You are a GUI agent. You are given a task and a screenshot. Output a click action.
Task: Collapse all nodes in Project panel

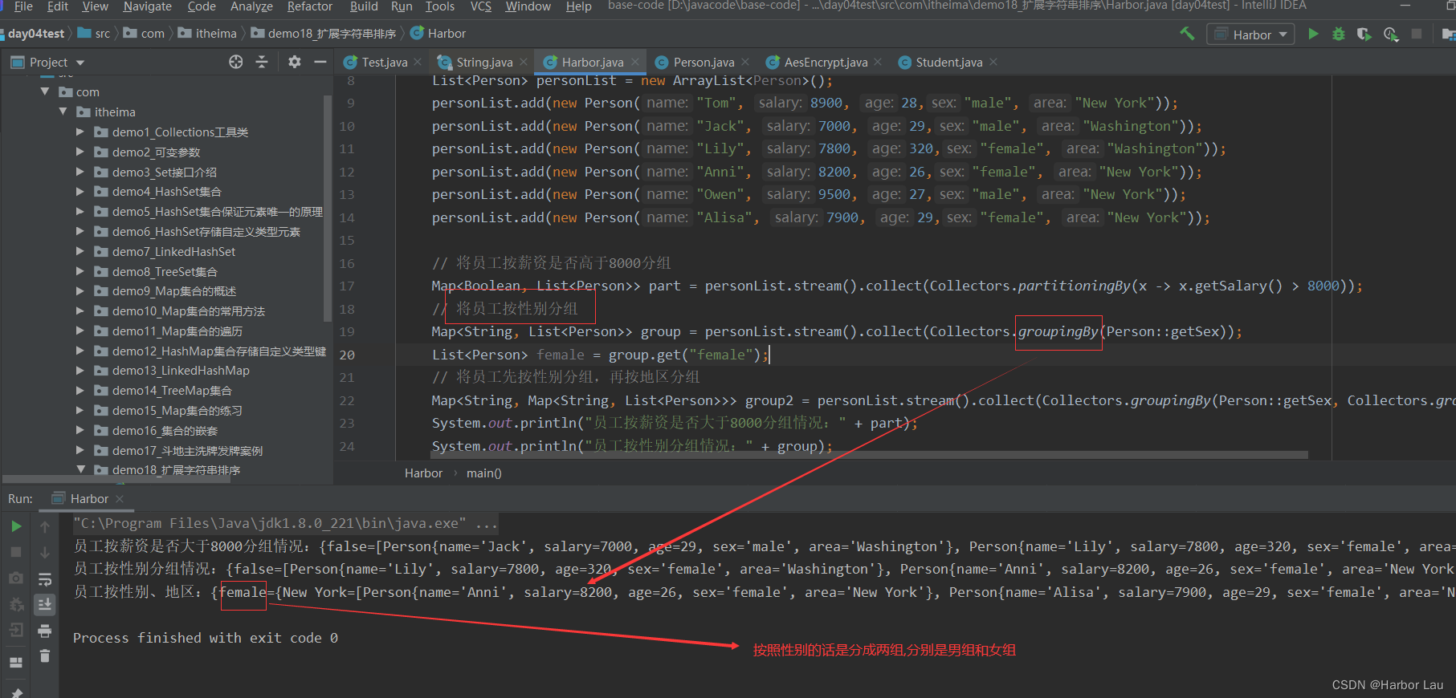coord(262,62)
